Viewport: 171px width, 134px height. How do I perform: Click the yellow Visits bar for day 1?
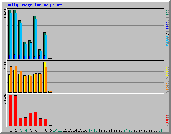tap(9, 83)
